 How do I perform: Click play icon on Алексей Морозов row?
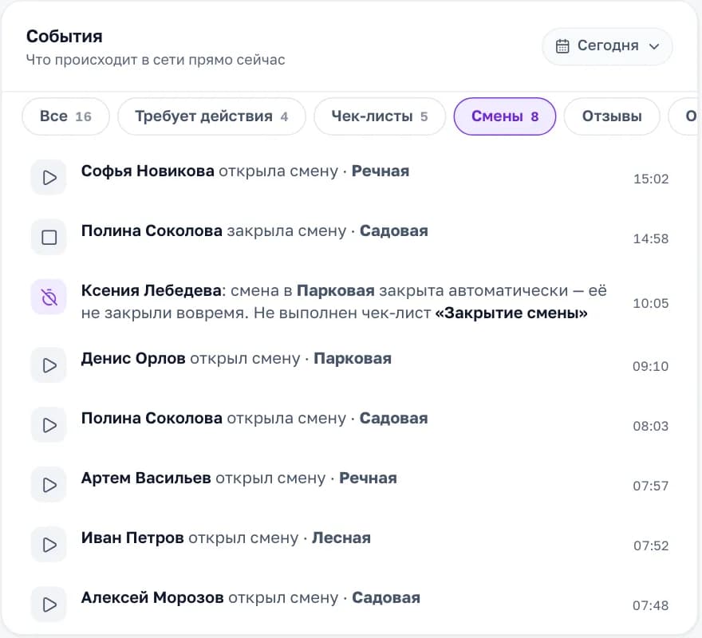(49, 605)
